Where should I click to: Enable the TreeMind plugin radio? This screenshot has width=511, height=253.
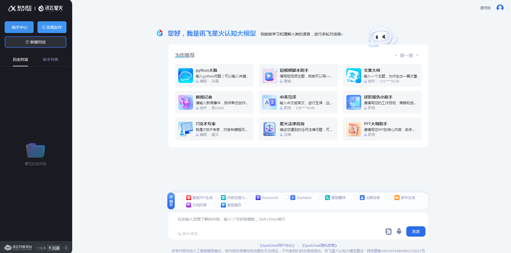point(287,197)
